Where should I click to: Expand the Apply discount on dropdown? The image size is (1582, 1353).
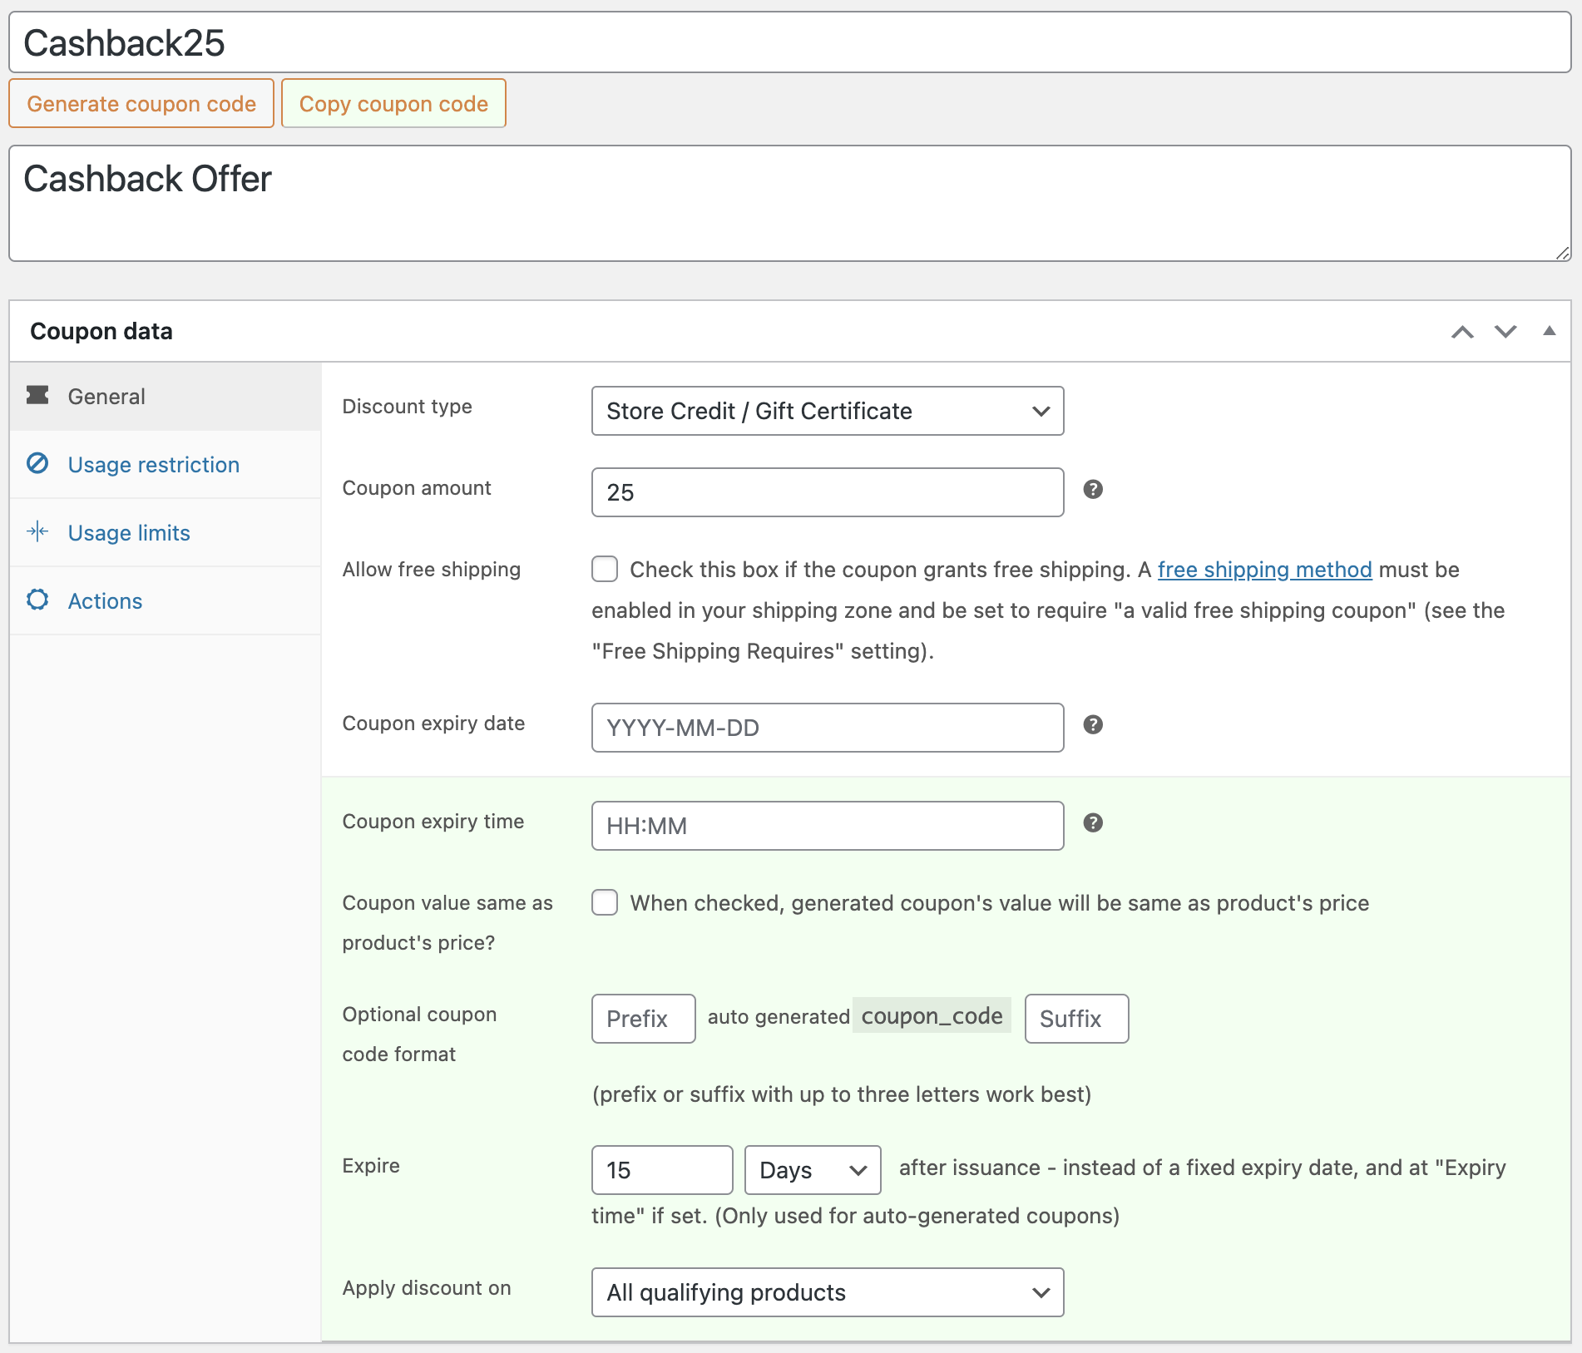827,1292
